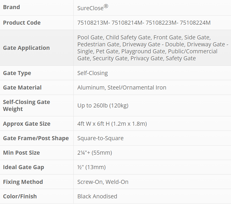The height and width of the screenshot is (204, 231).
Task: Select the Product Code label
Action: 22,23
